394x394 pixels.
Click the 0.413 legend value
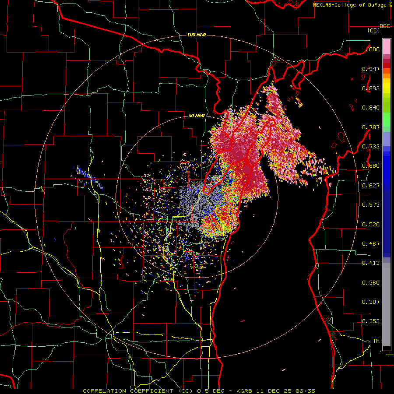point(371,263)
